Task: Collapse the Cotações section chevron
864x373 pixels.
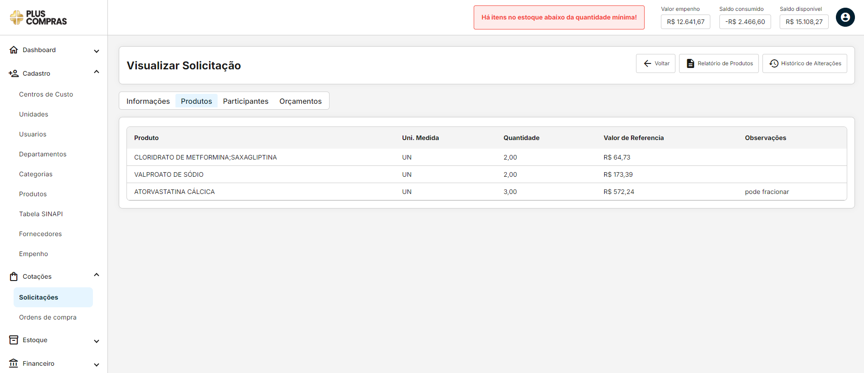Action: tap(97, 275)
